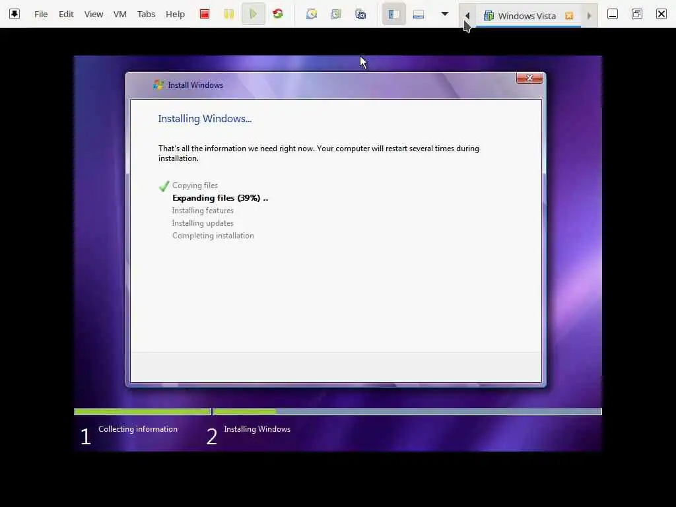Click the 'Completing installation' step
Viewport: 676px width, 507px height.
[213, 236]
